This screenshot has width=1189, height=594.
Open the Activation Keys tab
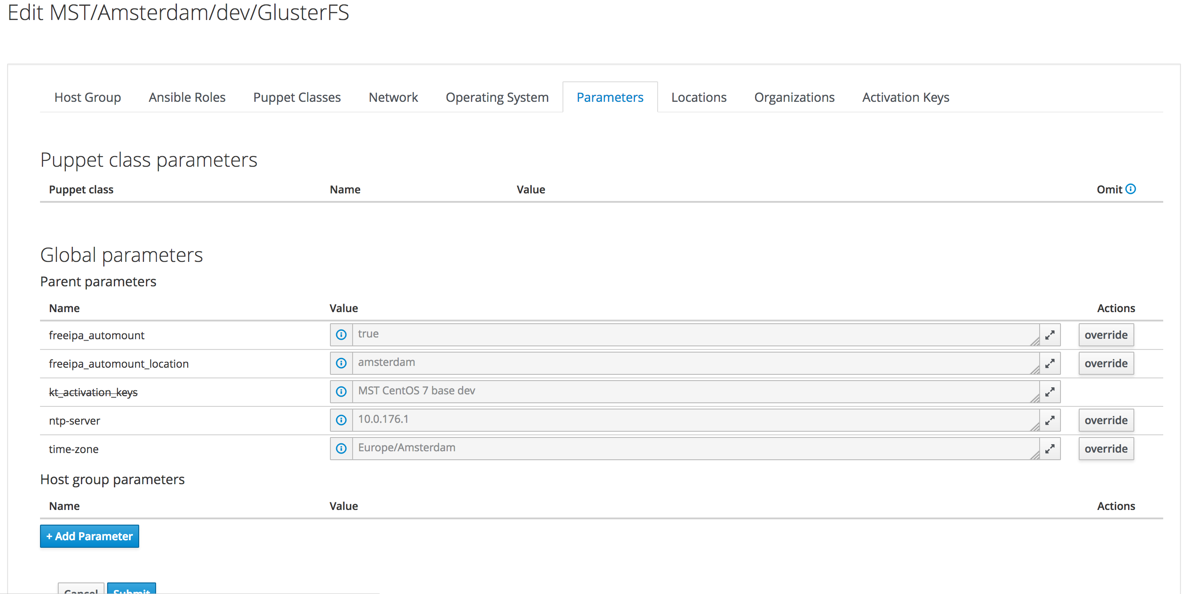tap(906, 97)
